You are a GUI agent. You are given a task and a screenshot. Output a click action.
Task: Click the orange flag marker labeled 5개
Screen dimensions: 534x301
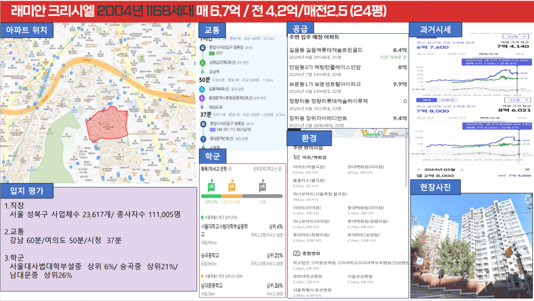coord(231,185)
